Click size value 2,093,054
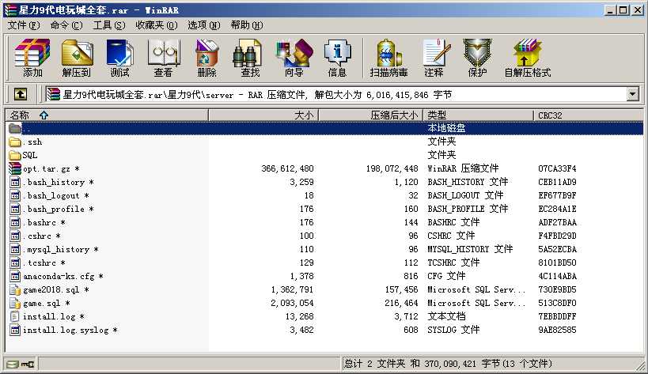This screenshot has height=374, width=648. tap(292, 304)
